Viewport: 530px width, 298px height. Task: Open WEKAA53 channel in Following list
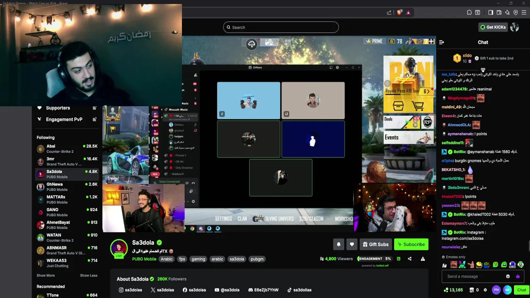(67, 263)
